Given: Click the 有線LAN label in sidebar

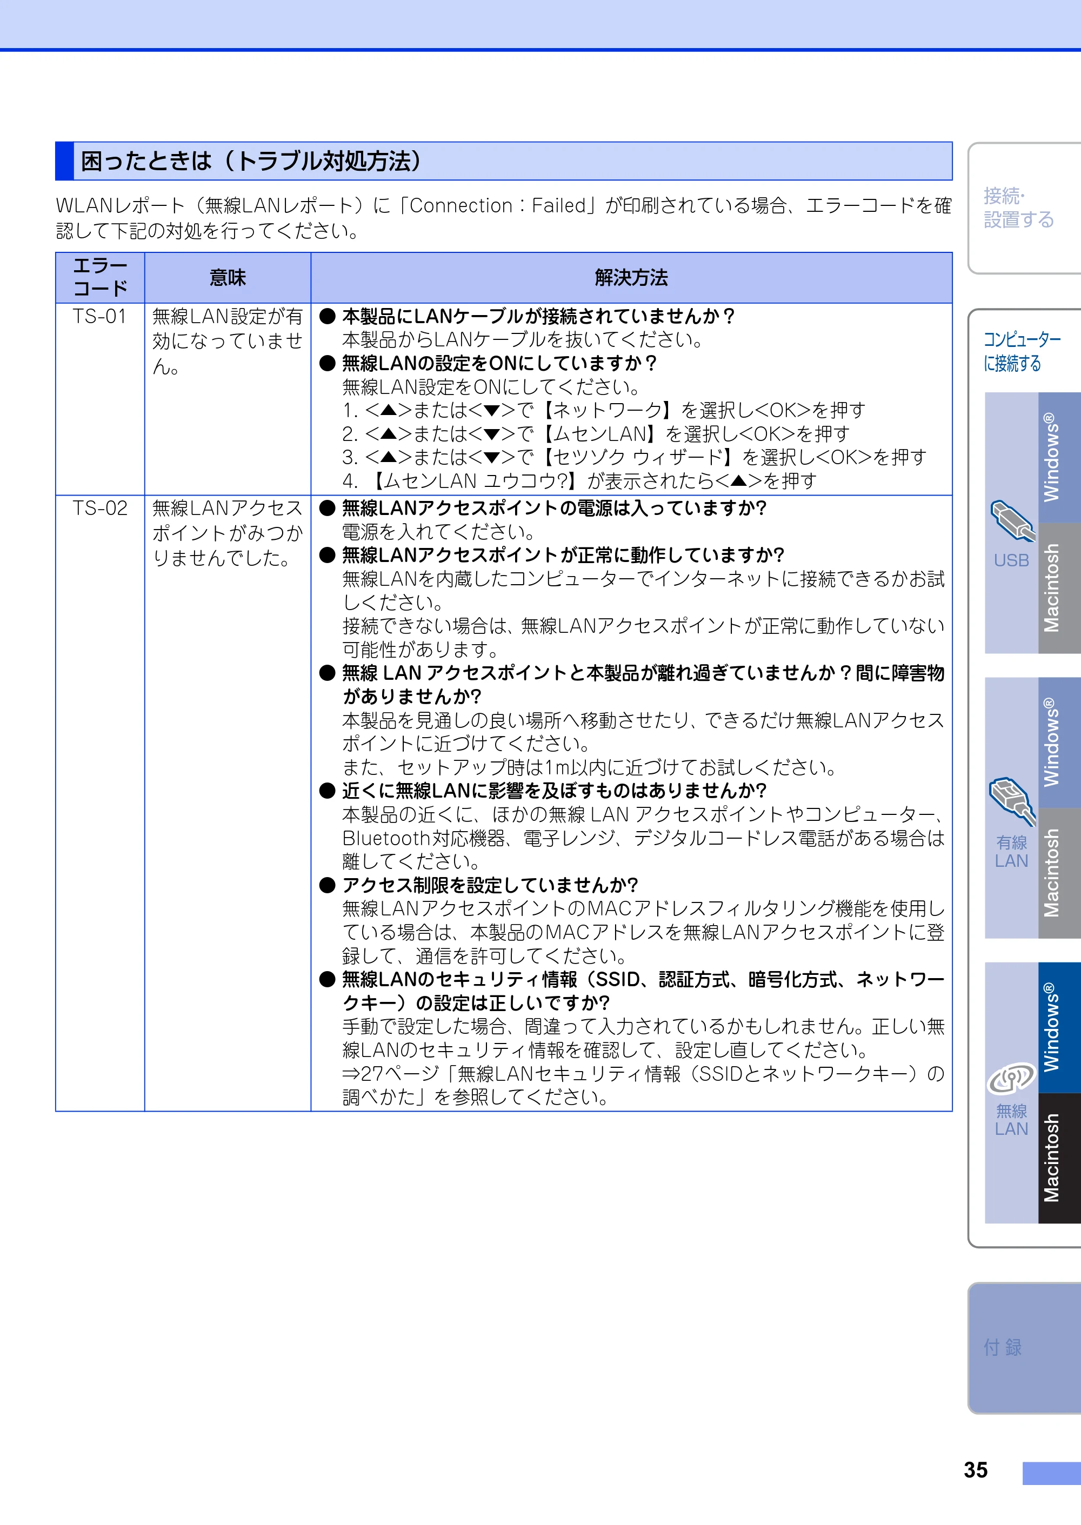Looking at the screenshot, I should point(1011,852).
